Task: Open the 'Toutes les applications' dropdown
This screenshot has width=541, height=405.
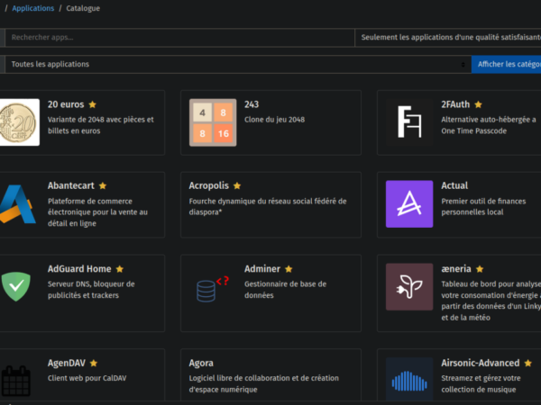Action: click(236, 64)
